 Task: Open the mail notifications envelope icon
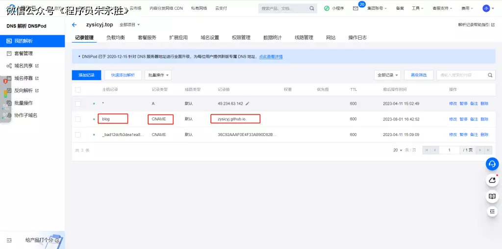pos(355,8)
